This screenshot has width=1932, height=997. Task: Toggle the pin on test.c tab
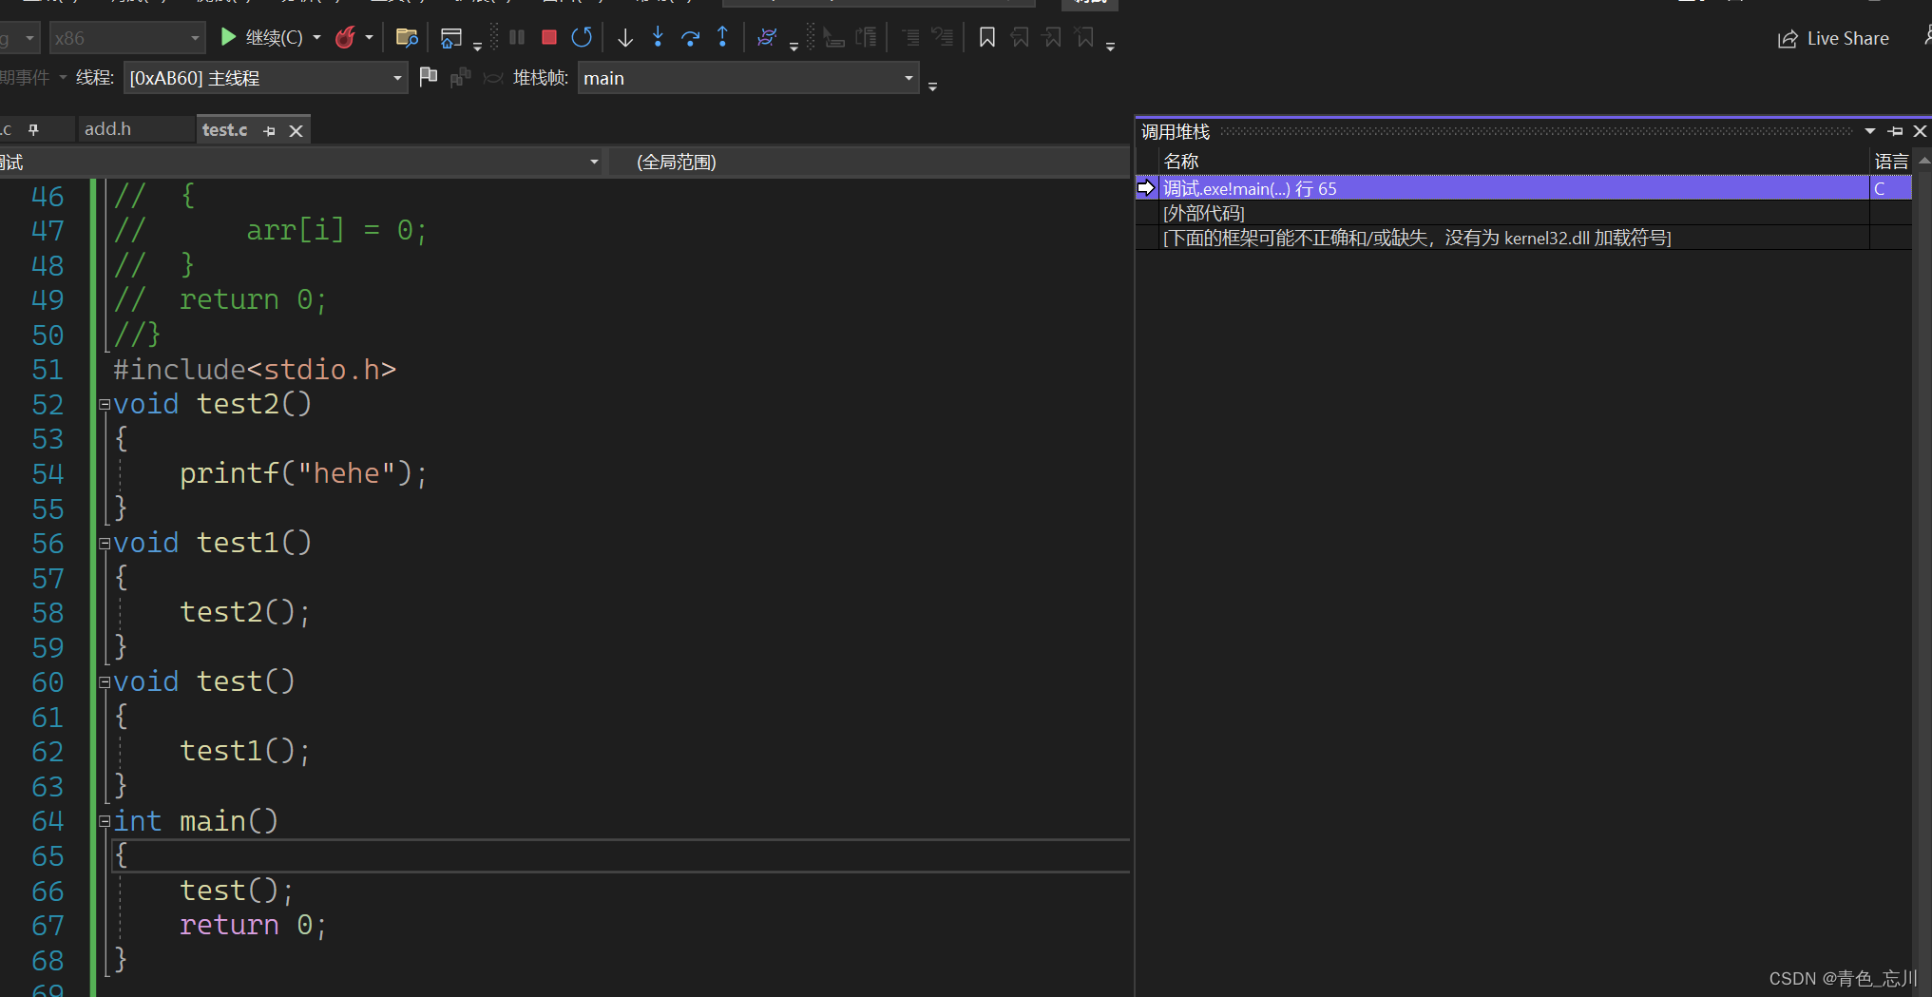pos(270,130)
